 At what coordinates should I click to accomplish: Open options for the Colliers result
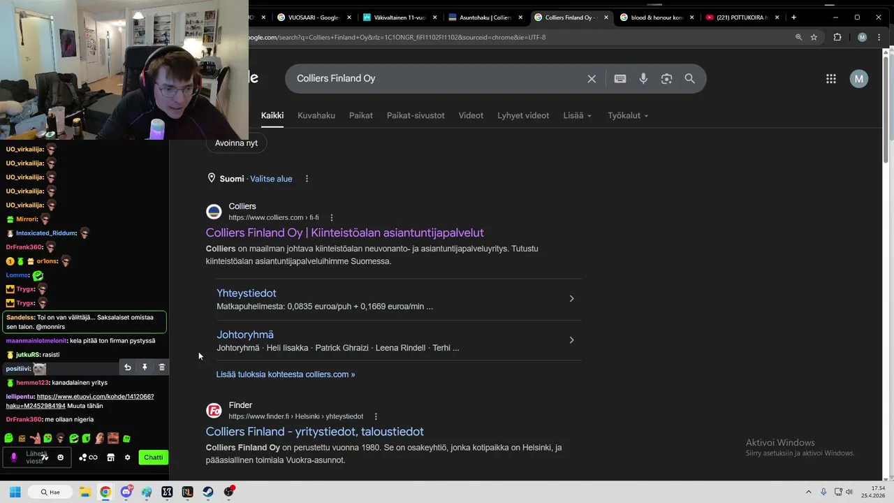[331, 218]
